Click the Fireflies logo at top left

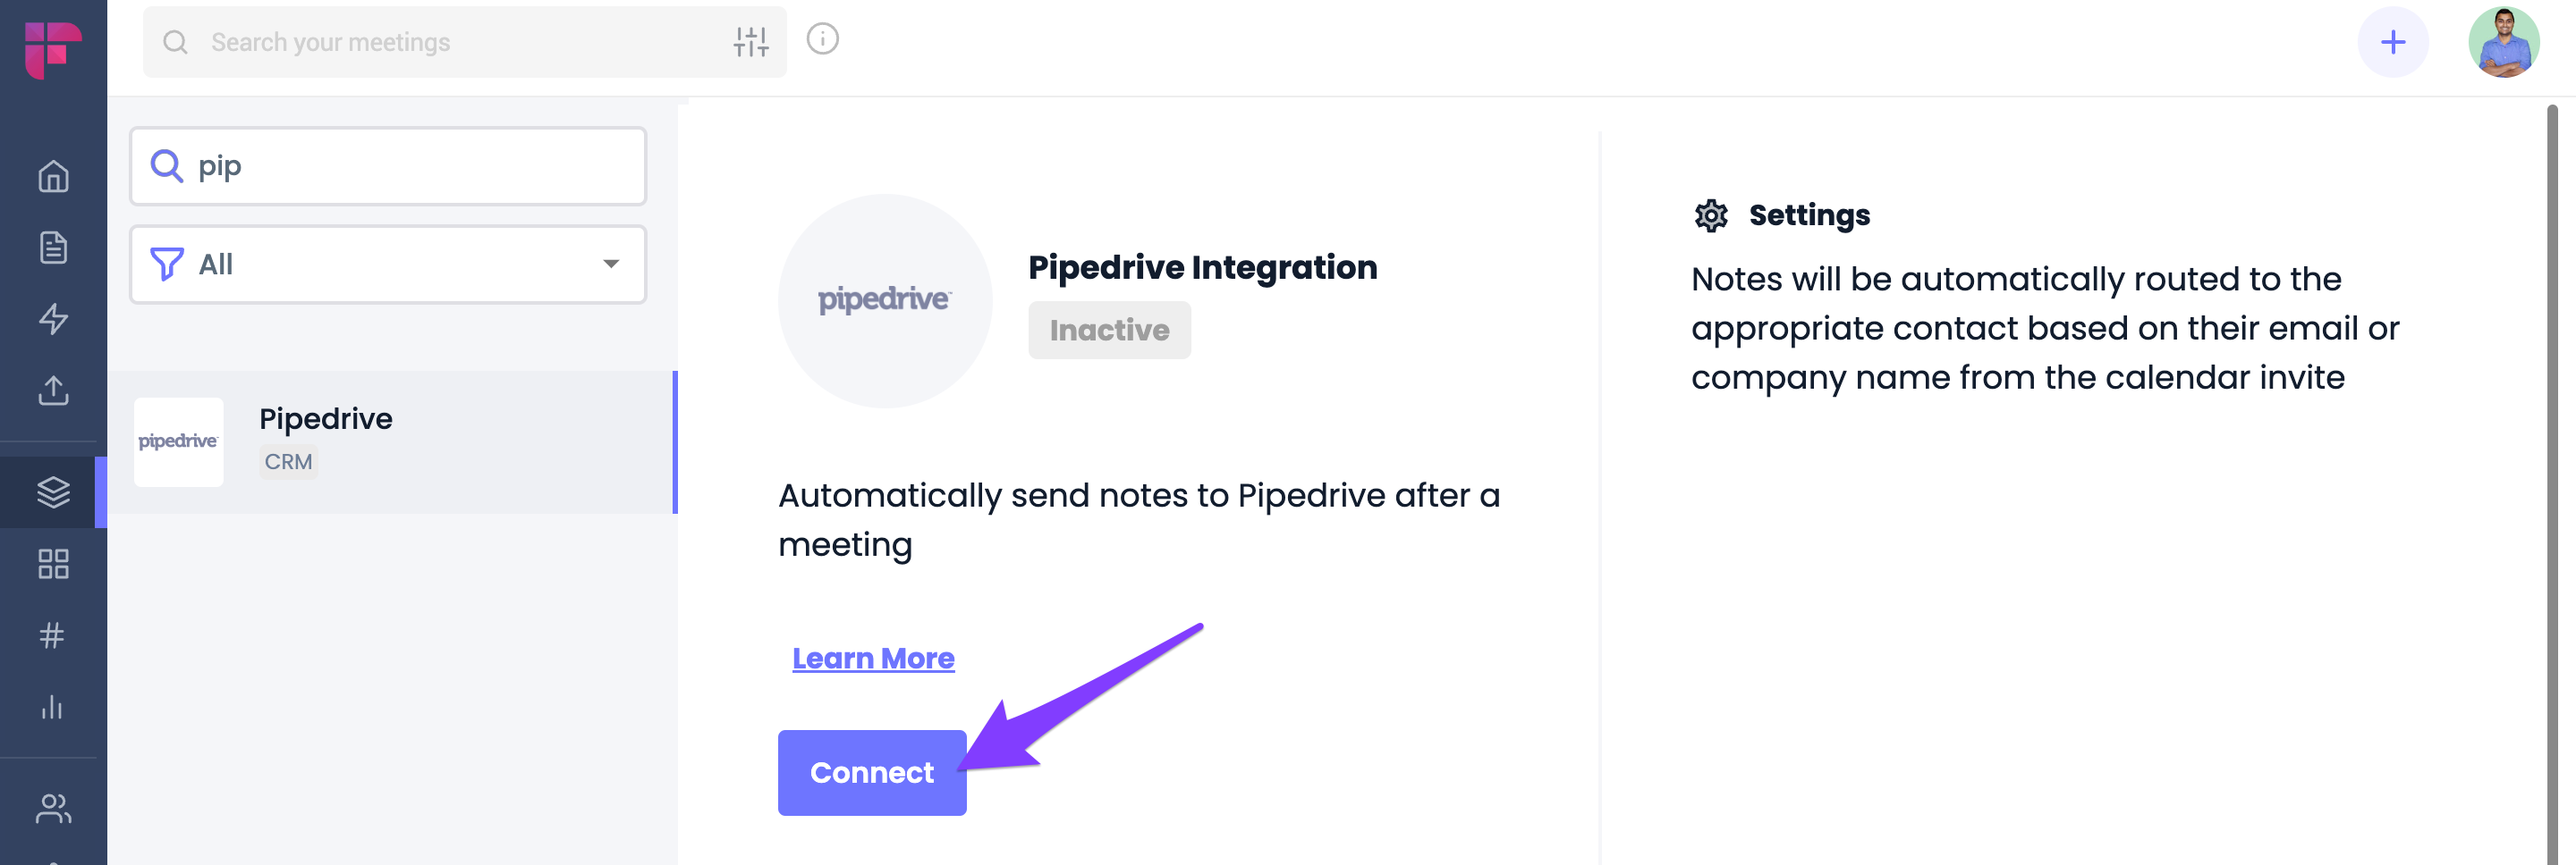(x=53, y=50)
